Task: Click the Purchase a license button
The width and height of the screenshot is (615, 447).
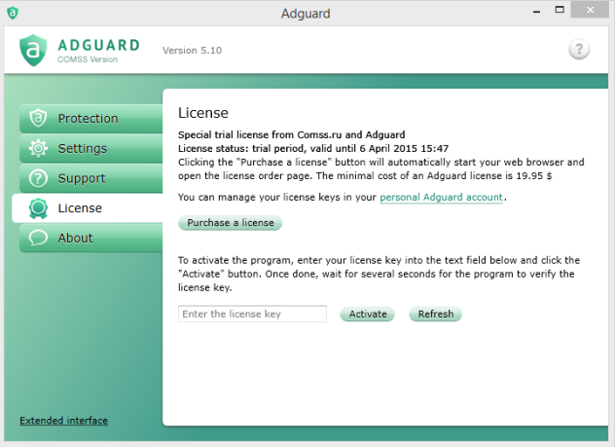Action: (x=231, y=222)
